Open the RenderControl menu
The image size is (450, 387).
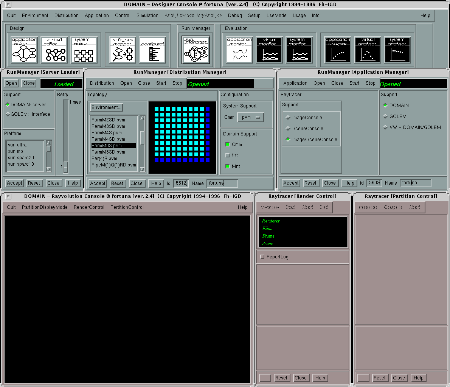[x=89, y=207]
